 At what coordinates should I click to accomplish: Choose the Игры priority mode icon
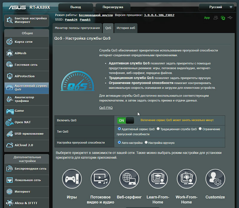[72, 179]
